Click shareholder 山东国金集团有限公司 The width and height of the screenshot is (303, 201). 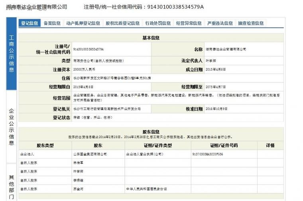pyautogui.click(x=90, y=154)
